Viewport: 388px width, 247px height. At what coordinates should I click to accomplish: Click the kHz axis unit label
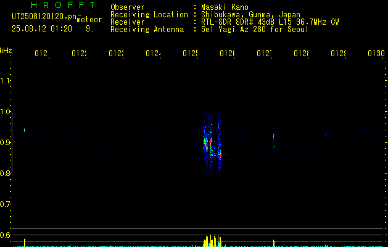[6, 51]
